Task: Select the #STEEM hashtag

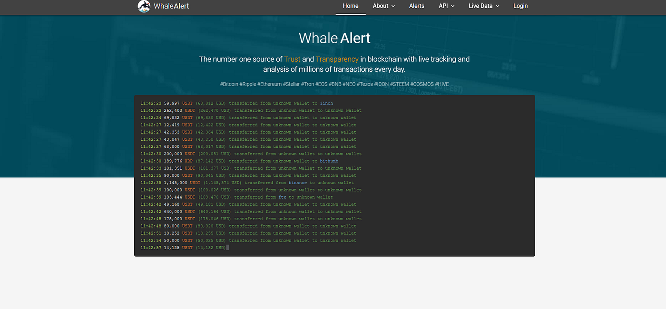Action: click(400, 84)
